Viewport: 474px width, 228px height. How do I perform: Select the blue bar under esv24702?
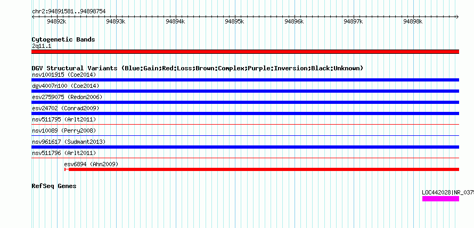point(245,113)
